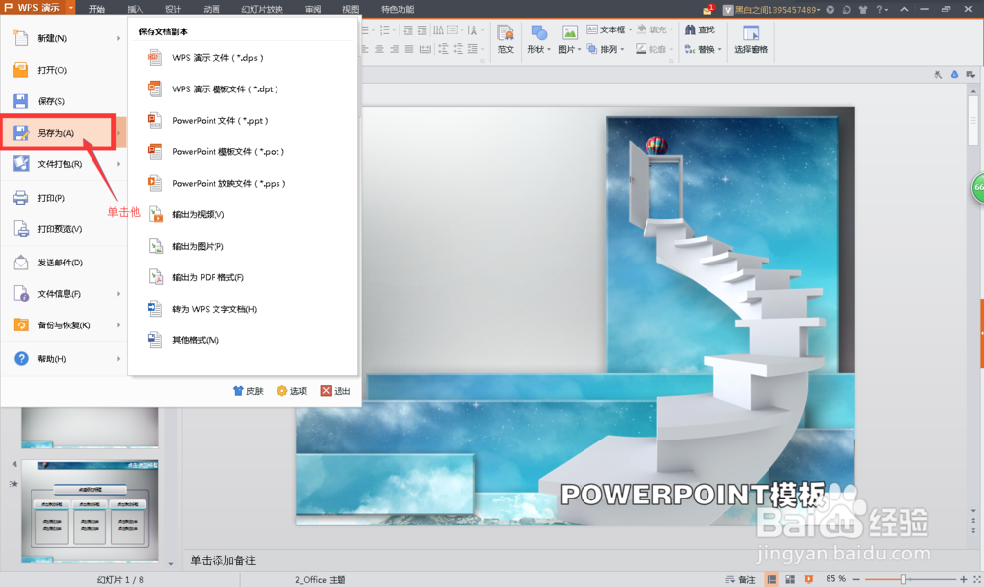Choose 输出为视频(V) option
The height and width of the screenshot is (587, 984).
click(242, 214)
